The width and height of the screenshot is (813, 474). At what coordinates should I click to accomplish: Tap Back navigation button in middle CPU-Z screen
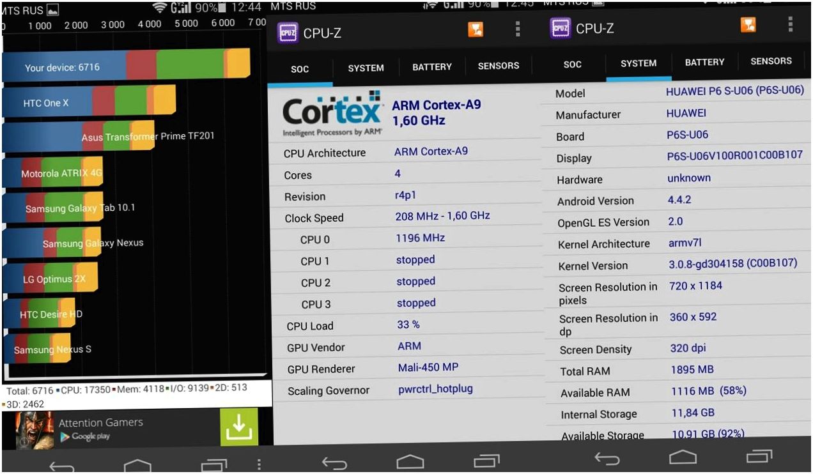pyautogui.click(x=334, y=463)
